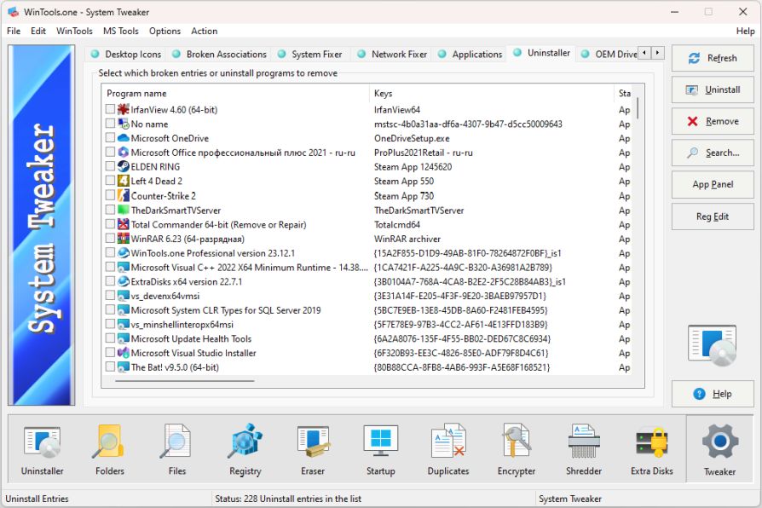Tick the ELDEN RING checkbox

110,166
